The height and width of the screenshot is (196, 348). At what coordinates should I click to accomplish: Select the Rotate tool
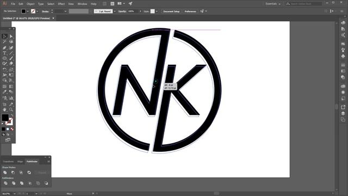pyautogui.click(x=5, y=70)
